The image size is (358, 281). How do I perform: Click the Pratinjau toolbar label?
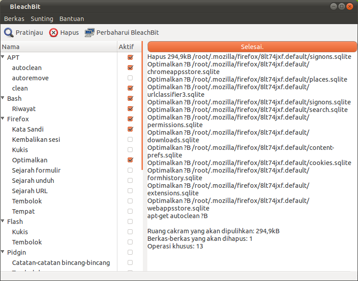29,33
